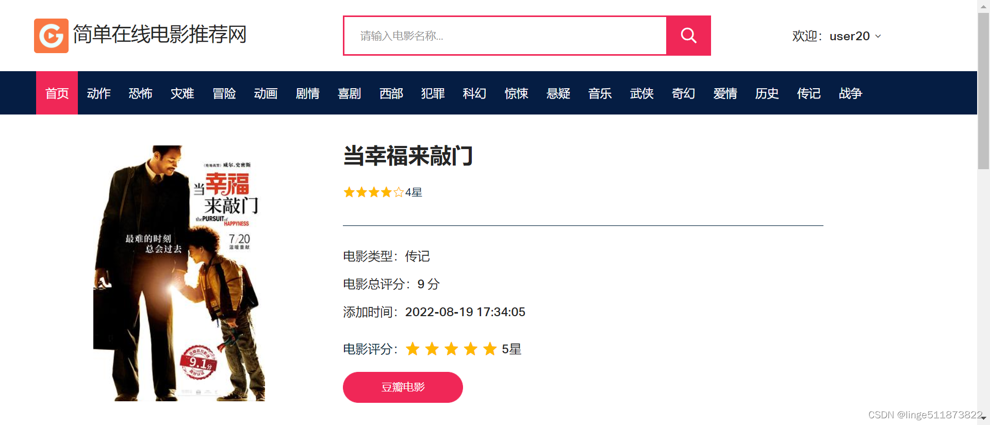Open the 动作 category tab

98,93
